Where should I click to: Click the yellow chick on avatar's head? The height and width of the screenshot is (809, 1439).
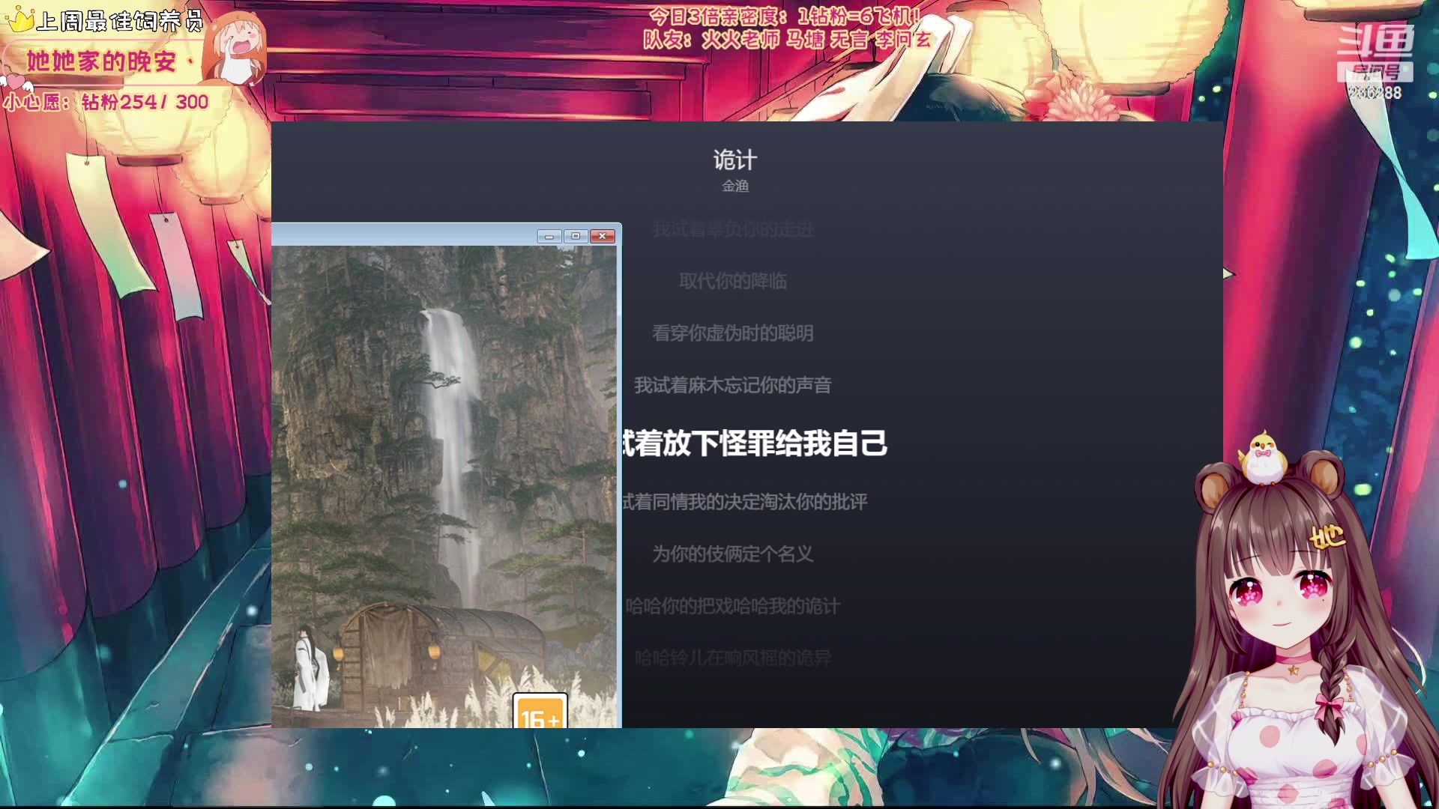(x=1264, y=457)
